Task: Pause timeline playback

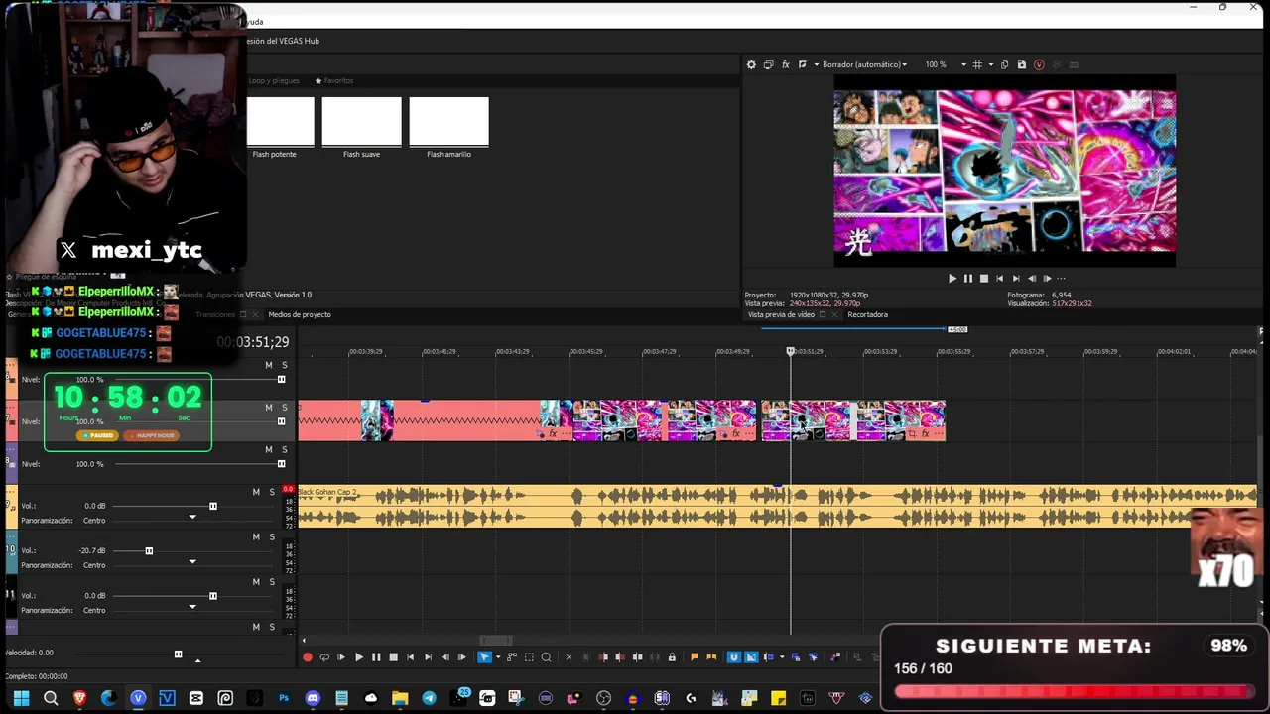Action: (376, 656)
